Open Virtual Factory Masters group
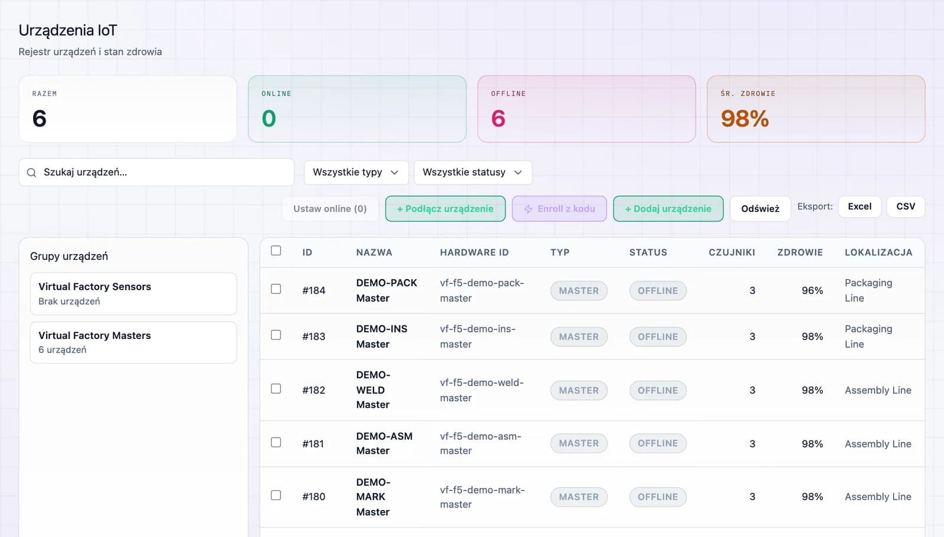944x537 pixels. click(133, 342)
